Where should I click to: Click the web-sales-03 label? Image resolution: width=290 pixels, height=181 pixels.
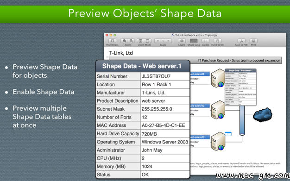tap(197, 137)
